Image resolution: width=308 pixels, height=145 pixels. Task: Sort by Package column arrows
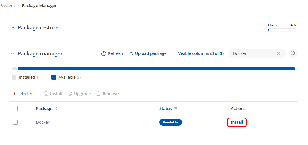56,109
